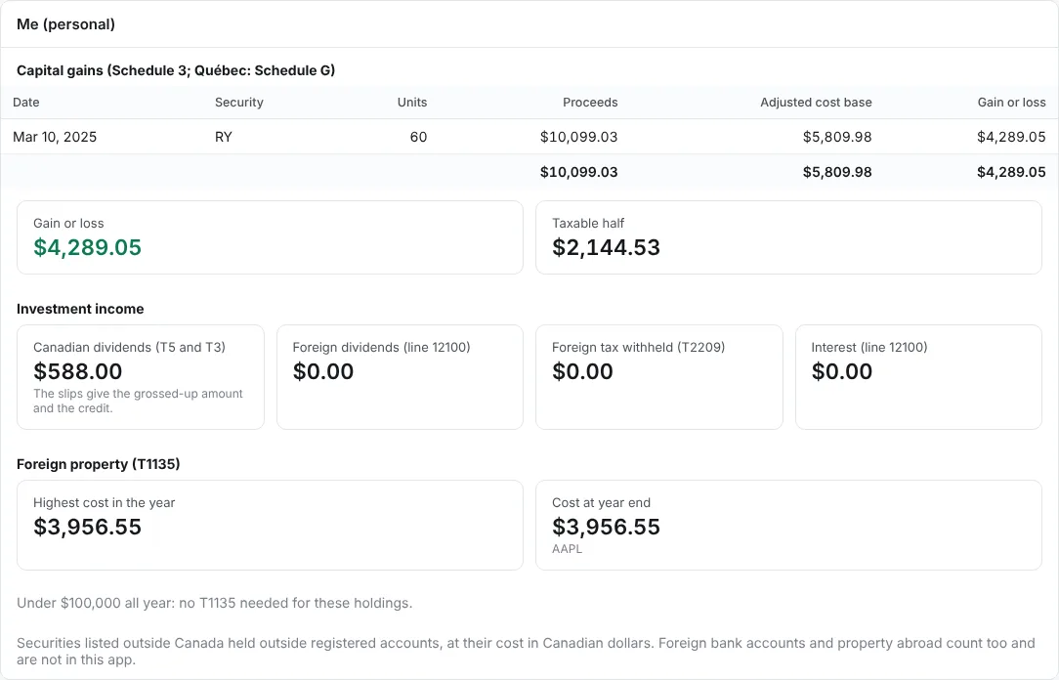Select the bold total proceeds $10,099.03
Viewport: 1059px width, 680px height.
click(x=578, y=172)
